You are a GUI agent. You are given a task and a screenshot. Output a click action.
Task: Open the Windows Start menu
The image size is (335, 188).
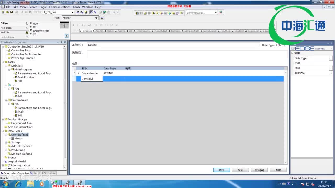pos(5,184)
